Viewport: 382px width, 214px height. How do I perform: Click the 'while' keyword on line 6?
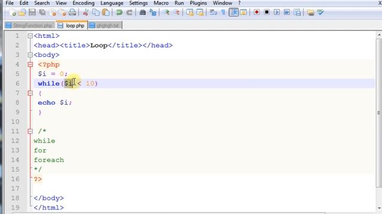(x=49, y=83)
